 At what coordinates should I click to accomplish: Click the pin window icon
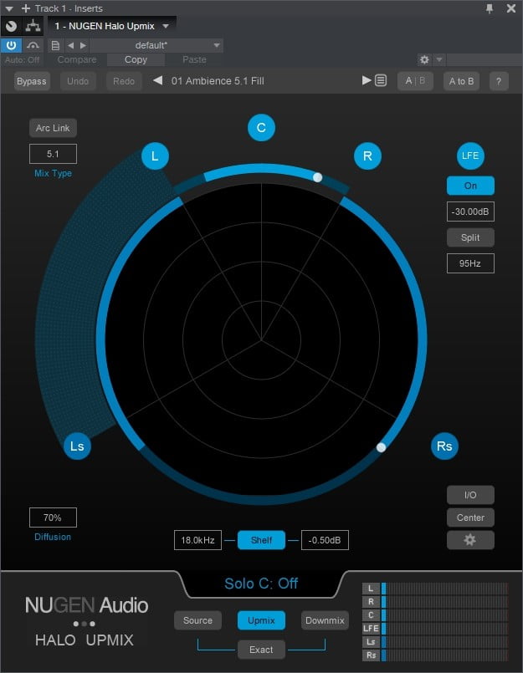pos(489,8)
